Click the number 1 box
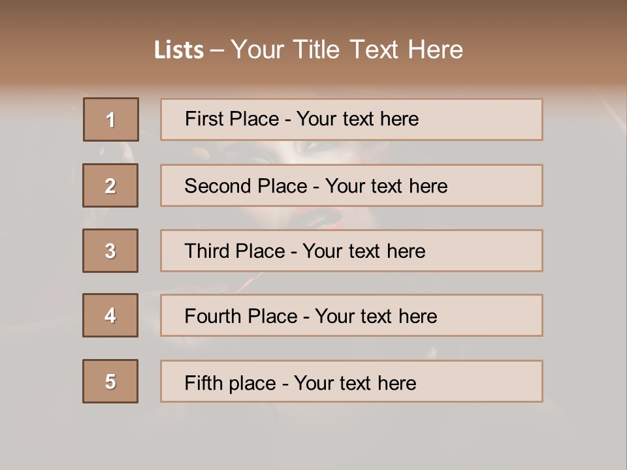The width and height of the screenshot is (627, 470). 111,119
